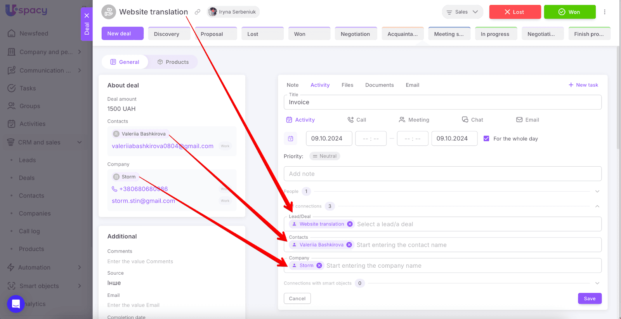Remove Website translation tag from Lead/Deal

(x=350, y=224)
